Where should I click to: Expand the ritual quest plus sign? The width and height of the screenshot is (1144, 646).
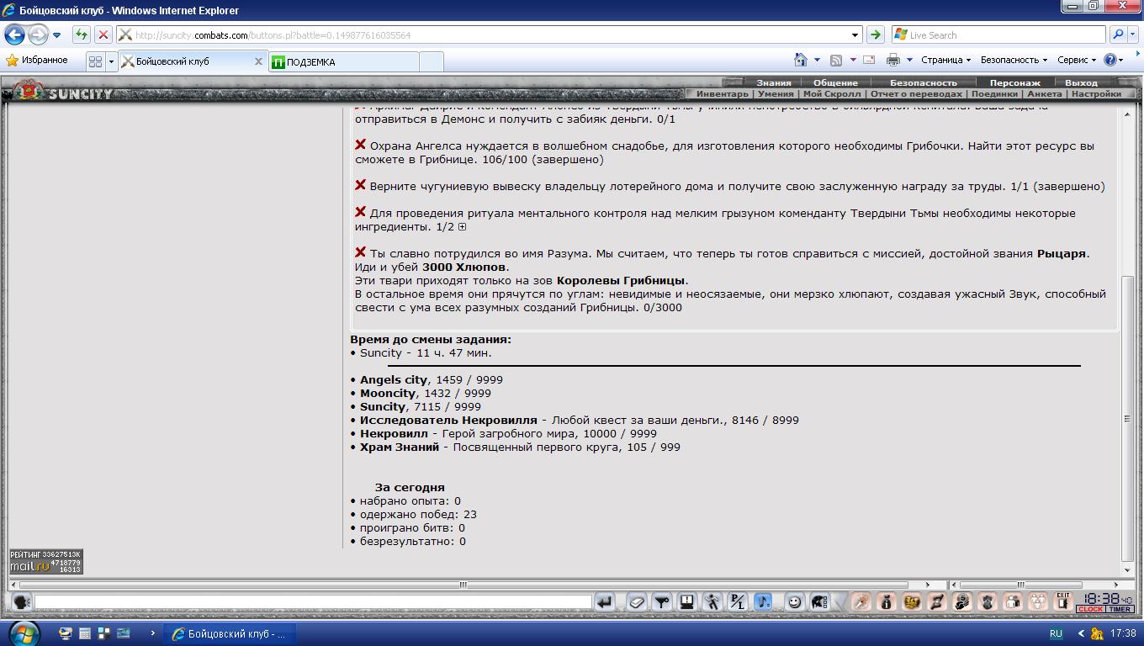[x=462, y=227]
